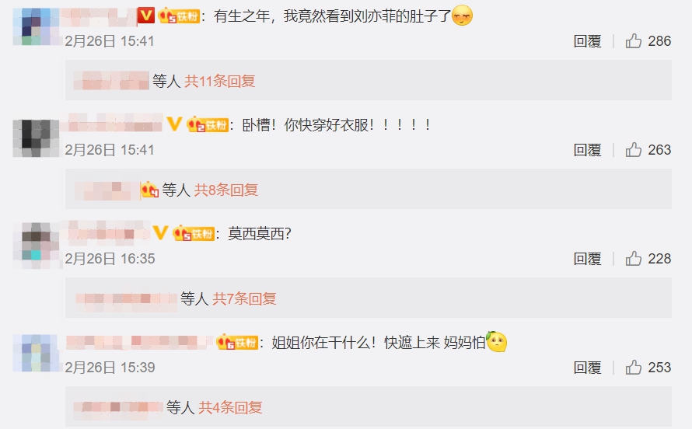Like the comment with 286 likes
The height and width of the screenshot is (429, 692).
coord(634,41)
